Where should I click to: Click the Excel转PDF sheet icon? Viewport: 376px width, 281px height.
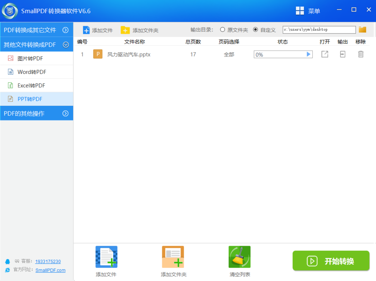[x=11, y=85]
